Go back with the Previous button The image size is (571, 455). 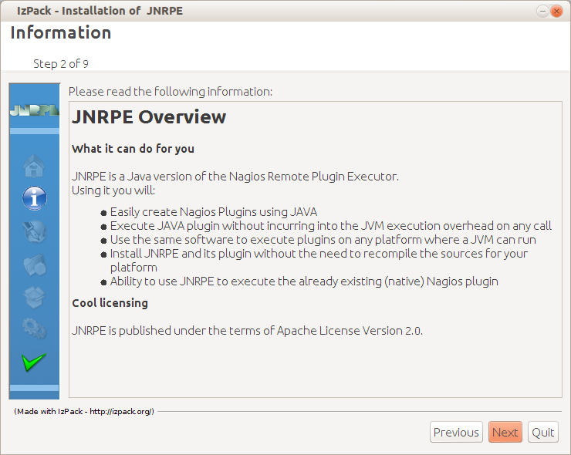[x=456, y=432]
